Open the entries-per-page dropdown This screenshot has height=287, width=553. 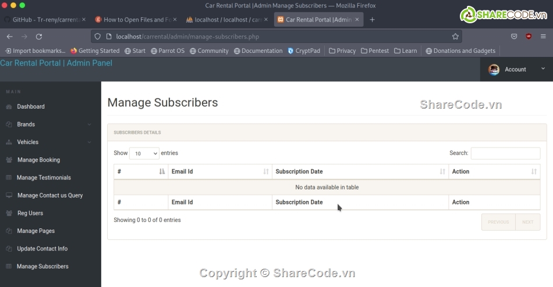pyautogui.click(x=144, y=153)
